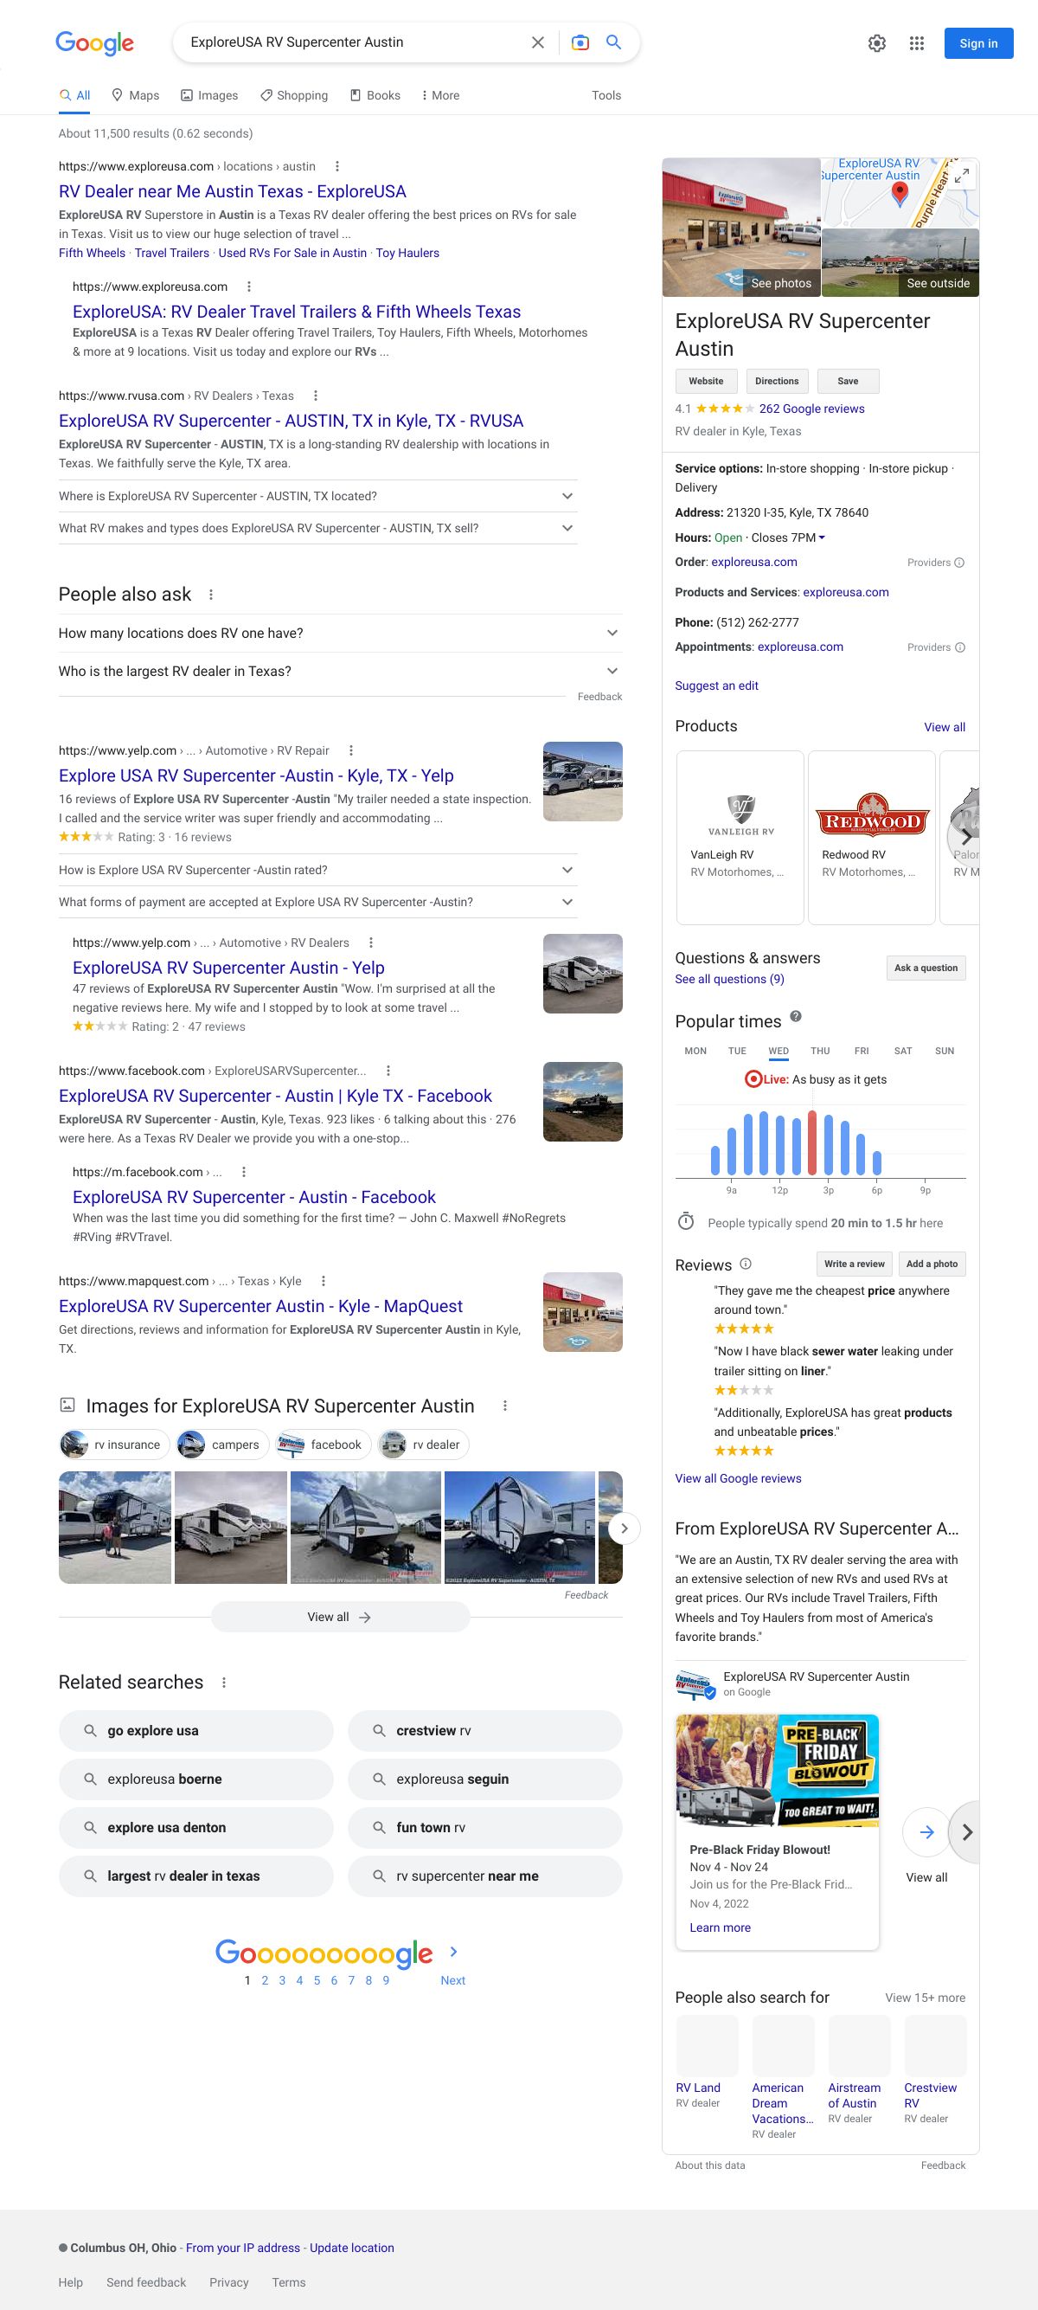Click the magnifying glass search icon
The height and width of the screenshot is (2310, 1038).
614,42
